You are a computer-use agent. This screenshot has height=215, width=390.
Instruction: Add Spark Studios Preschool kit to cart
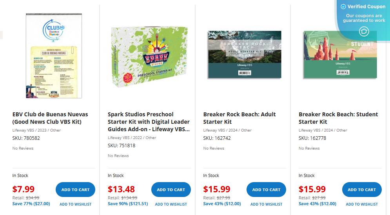pyautogui.click(x=171, y=190)
